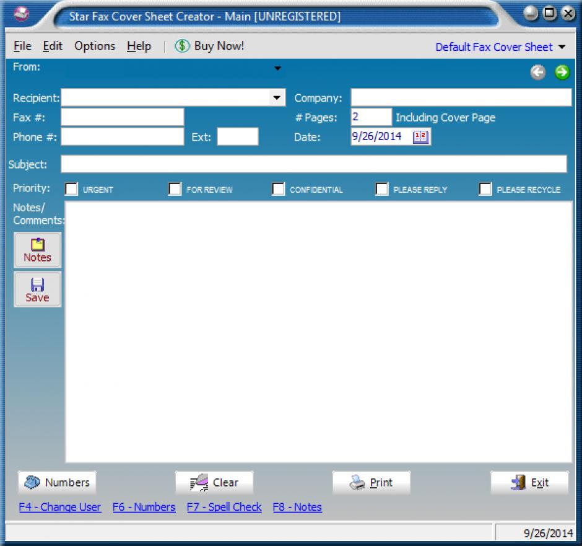Click inside the Phone # field
This screenshot has height=546, width=582.
123,137
